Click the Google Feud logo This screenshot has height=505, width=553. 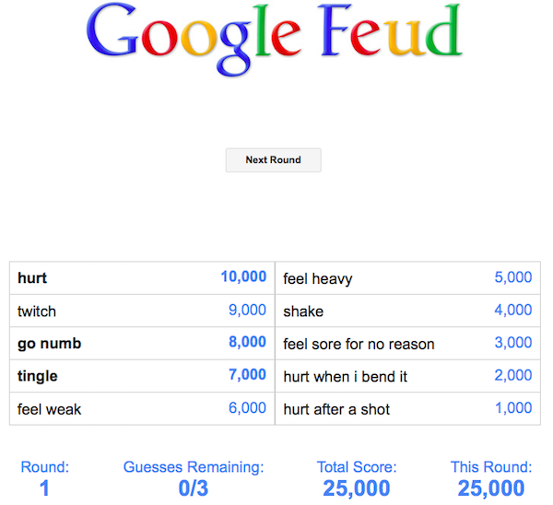click(x=276, y=39)
